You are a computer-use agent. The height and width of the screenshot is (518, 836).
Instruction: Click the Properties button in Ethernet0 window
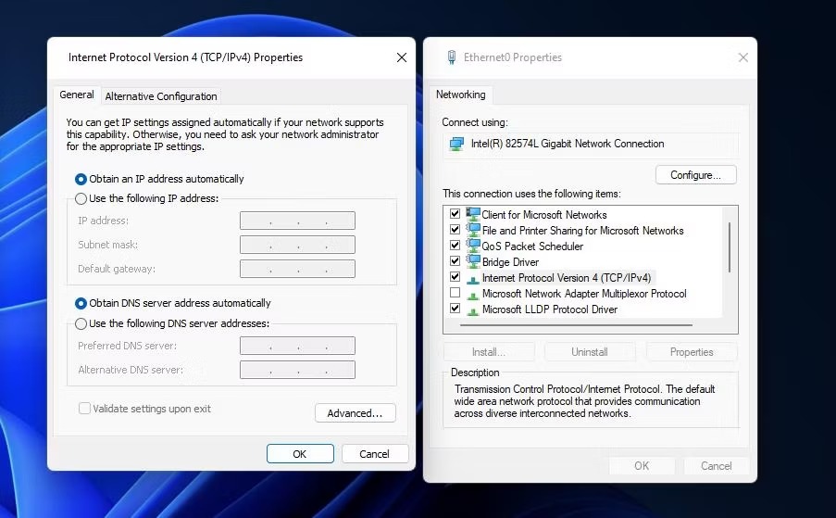pyautogui.click(x=692, y=352)
